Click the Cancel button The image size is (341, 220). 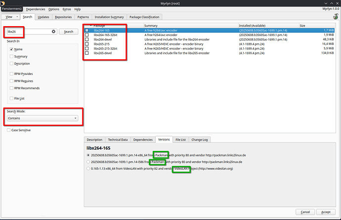pyautogui.click(x=305, y=212)
